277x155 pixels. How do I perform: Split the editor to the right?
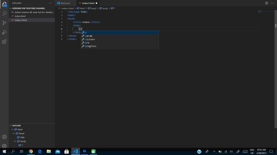pos(267,3)
